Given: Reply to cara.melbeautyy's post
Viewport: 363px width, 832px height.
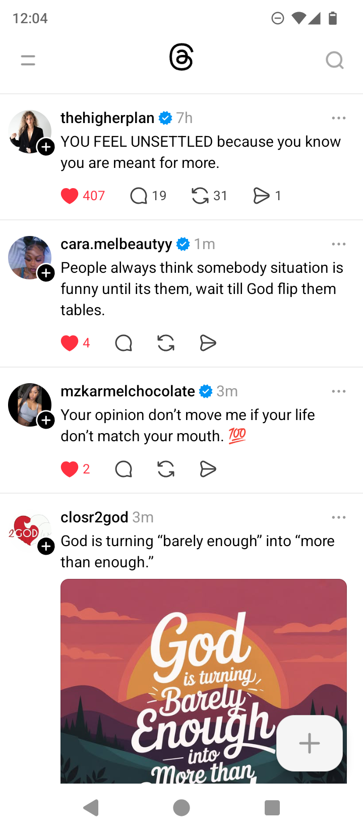Looking at the screenshot, I should tap(124, 343).
